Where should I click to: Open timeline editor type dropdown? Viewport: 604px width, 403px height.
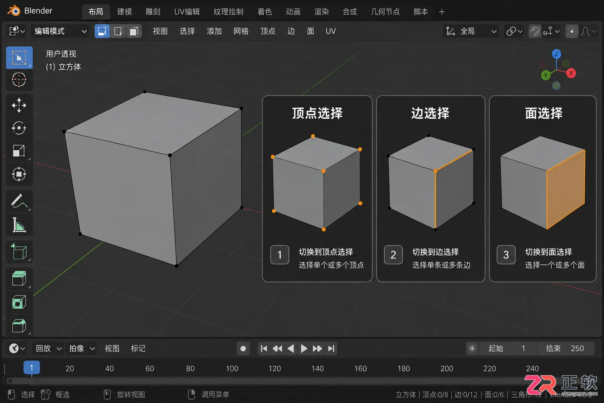point(17,348)
